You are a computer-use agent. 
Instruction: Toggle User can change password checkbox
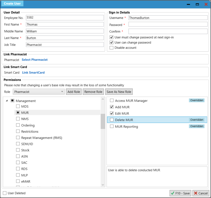(x=111, y=43)
